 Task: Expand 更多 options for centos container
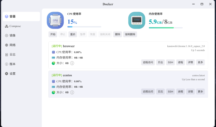tap(200, 92)
